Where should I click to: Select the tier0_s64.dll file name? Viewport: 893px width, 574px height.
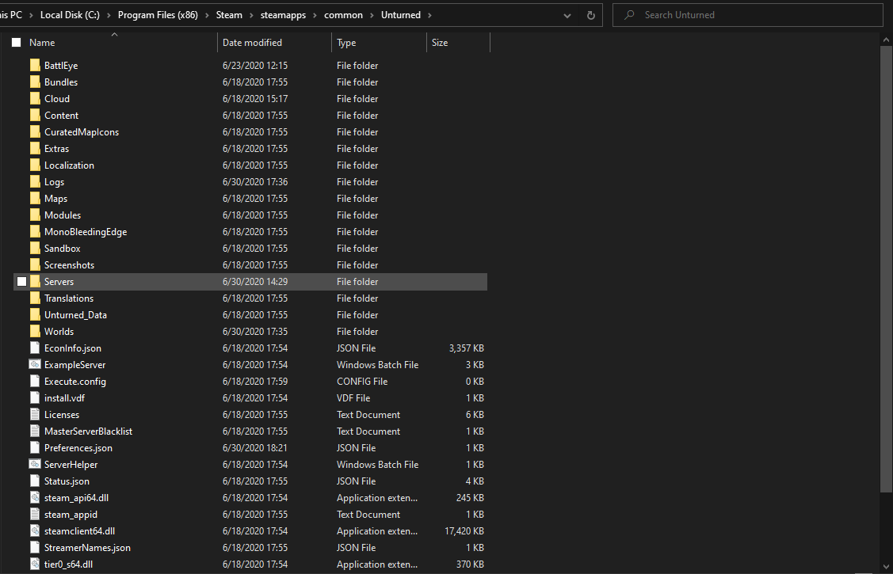click(68, 564)
